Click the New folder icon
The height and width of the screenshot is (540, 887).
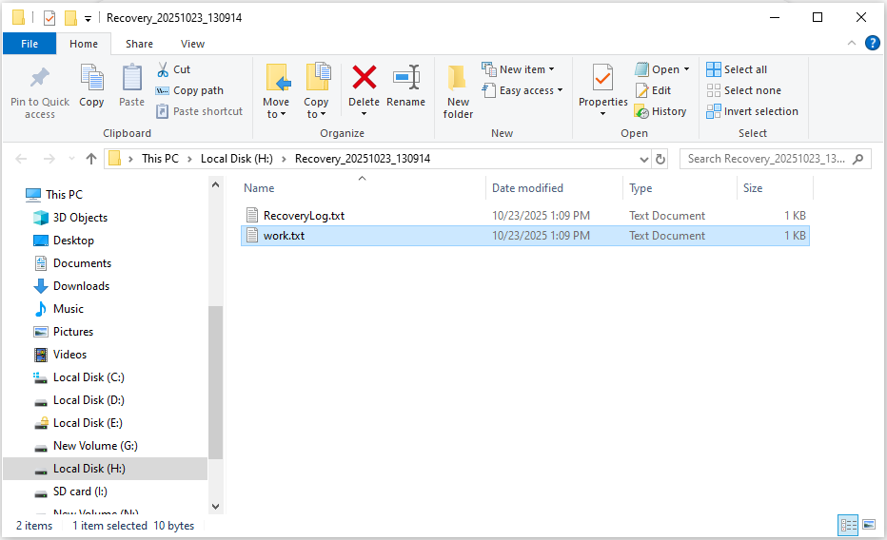458,80
